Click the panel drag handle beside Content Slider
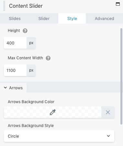Viewport: 123px width, 146px height. pyautogui.click(x=4, y=6)
